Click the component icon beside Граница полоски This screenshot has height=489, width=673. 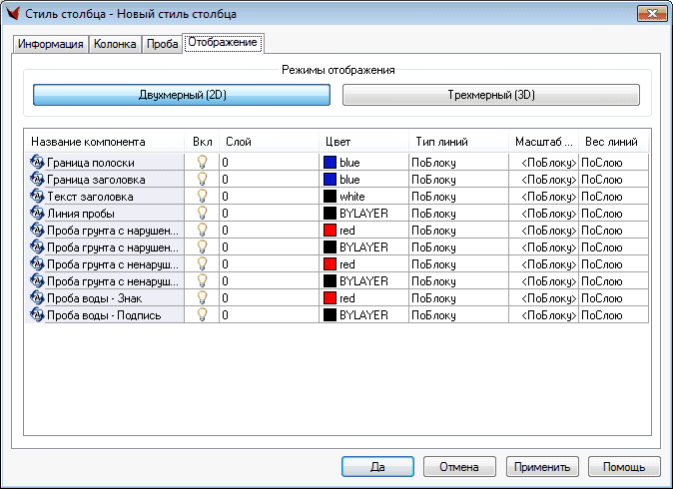click(x=37, y=162)
